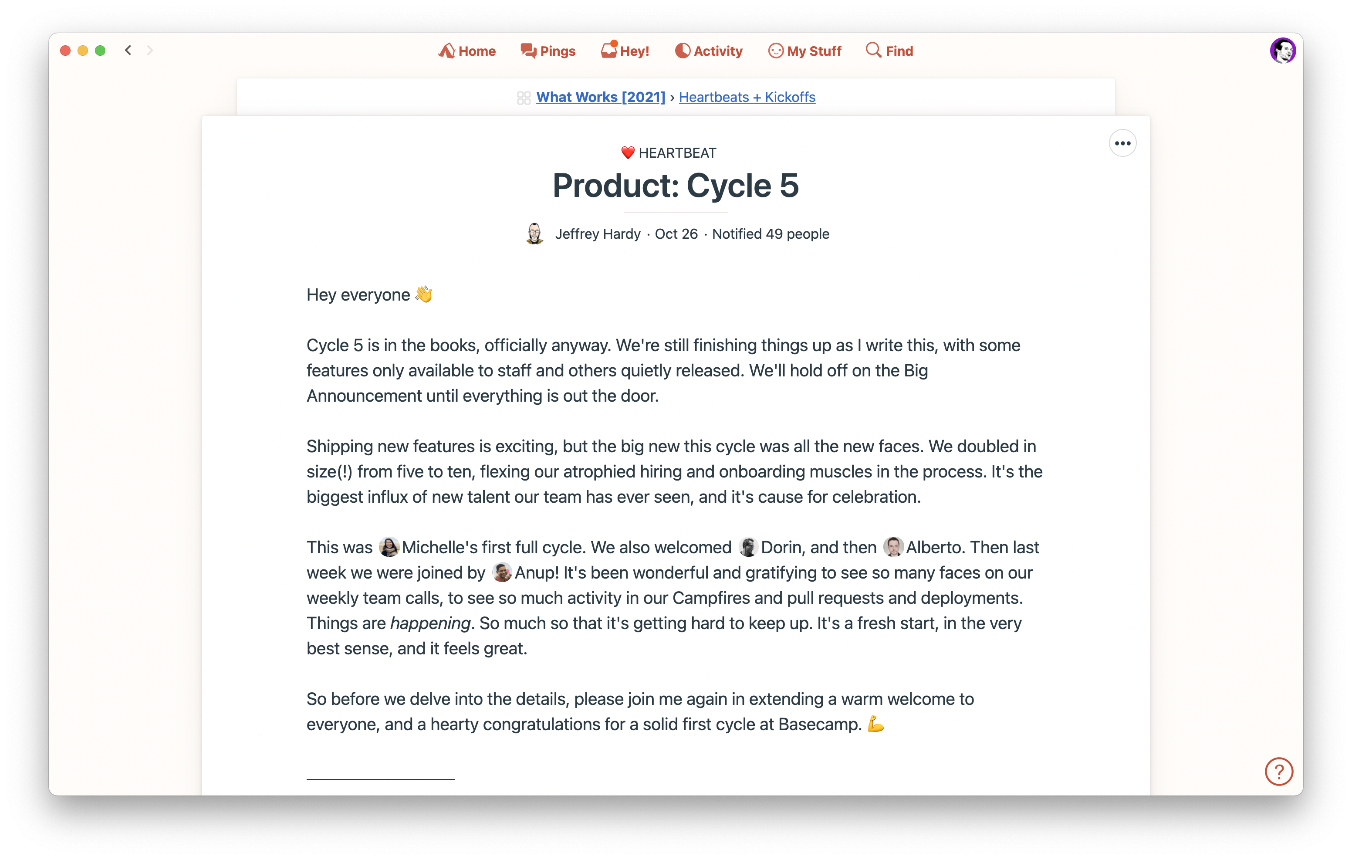Open Pings chat menu
1352x860 pixels.
click(x=548, y=51)
